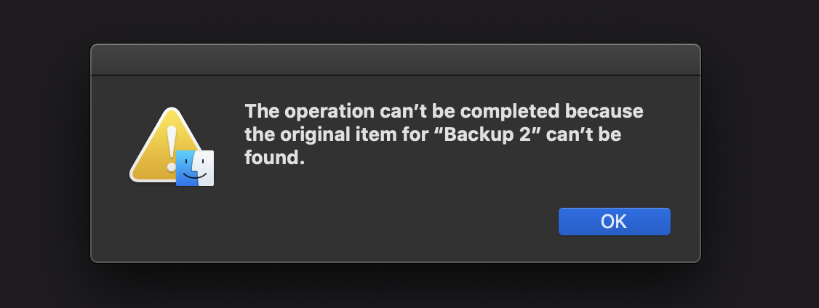Click the Finder face badge icon
This screenshot has height=308, width=819.
pos(195,168)
